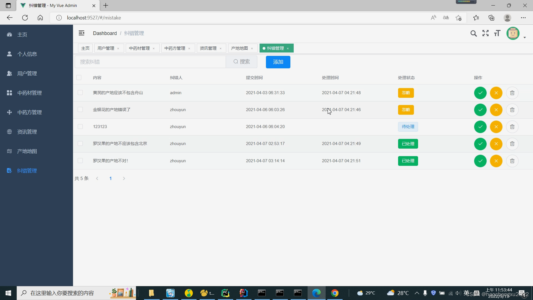
Task: Close the 中药方管理 tab
Action: [189, 48]
